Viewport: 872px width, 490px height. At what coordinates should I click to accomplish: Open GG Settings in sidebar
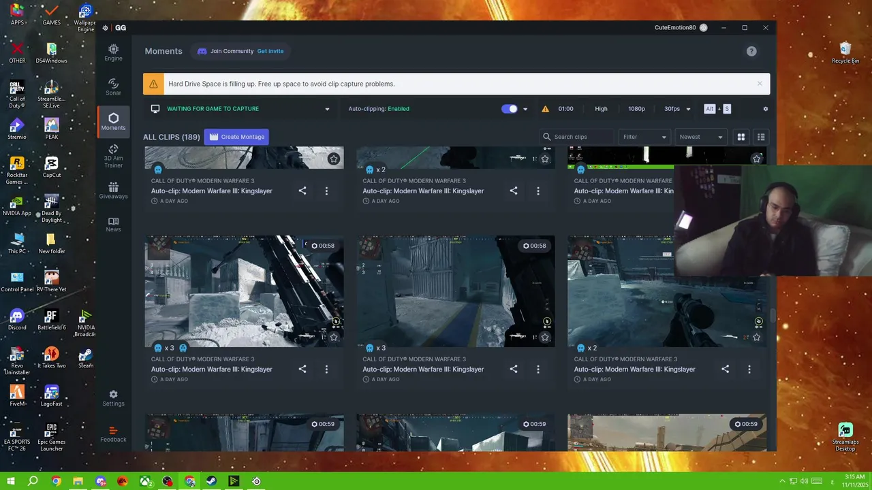pos(113,398)
